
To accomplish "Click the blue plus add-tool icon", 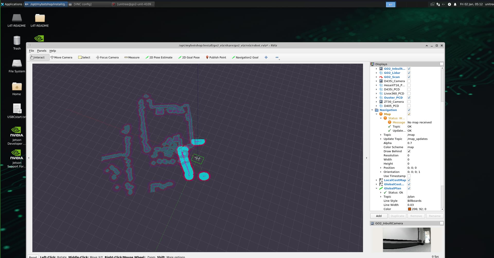I will click(266, 57).
